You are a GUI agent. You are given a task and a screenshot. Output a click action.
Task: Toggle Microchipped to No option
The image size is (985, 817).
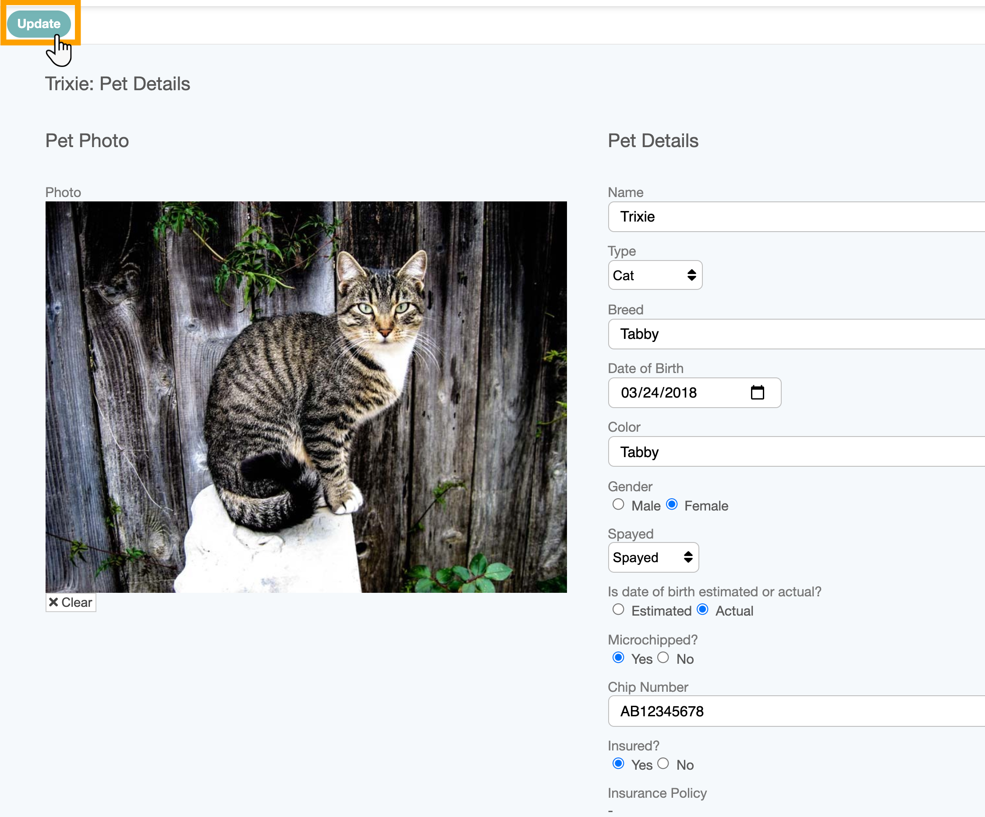tap(663, 659)
